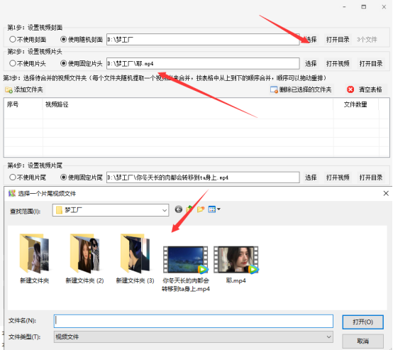This screenshot has height=350, width=393.
Task: Click 打开视频 button in step 2 intro row
Action: coord(338,63)
